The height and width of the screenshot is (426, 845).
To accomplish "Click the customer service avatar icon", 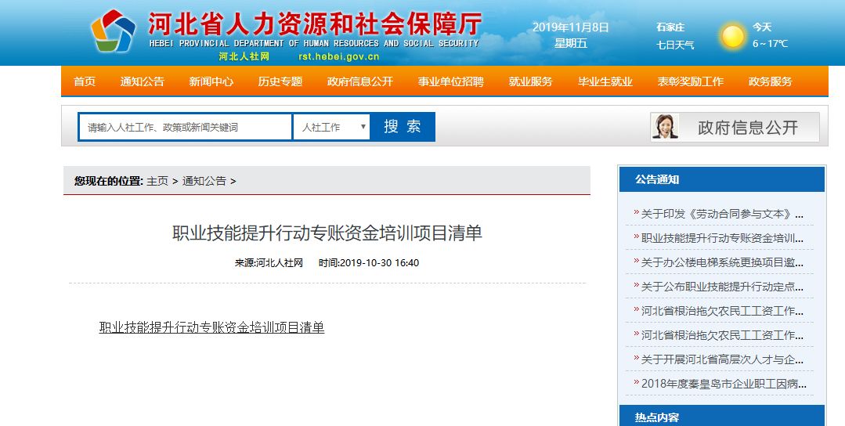I will [664, 127].
